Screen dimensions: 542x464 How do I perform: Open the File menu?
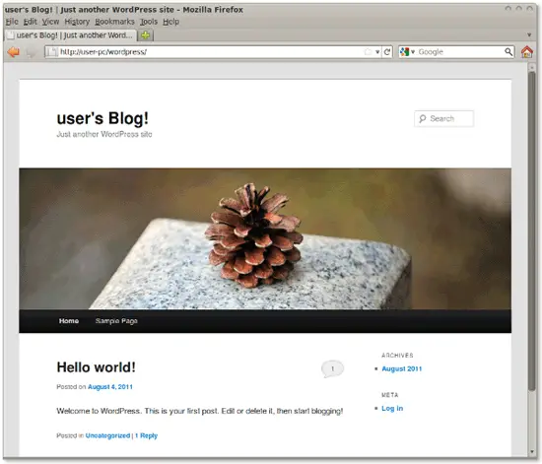click(12, 22)
